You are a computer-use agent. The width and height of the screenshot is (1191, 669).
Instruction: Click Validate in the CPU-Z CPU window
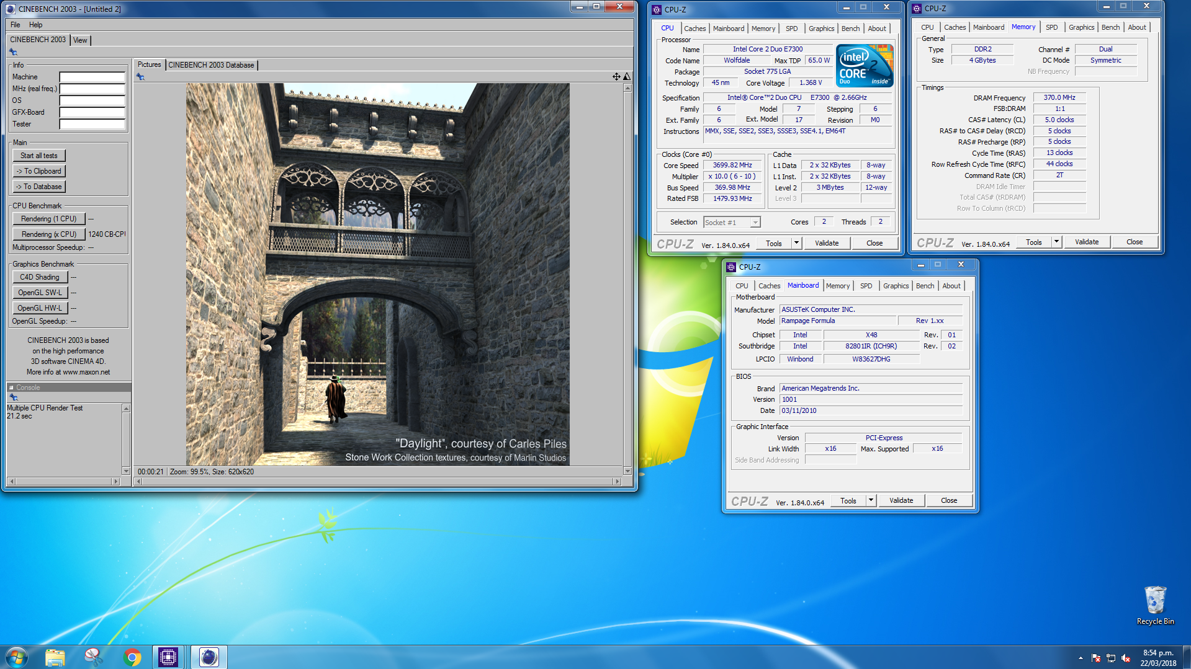coord(827,243)
